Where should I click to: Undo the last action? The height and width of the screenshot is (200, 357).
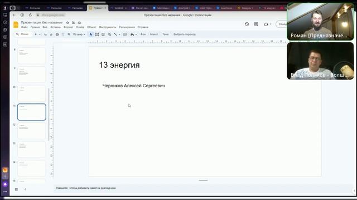point(45,34)
